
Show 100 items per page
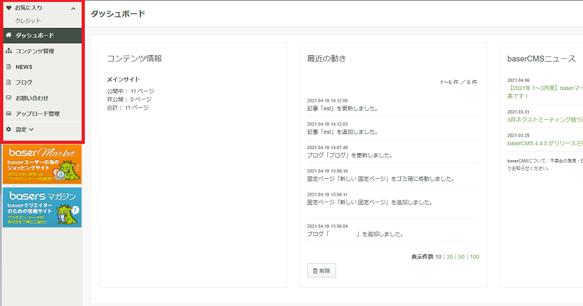[x=475, y=257]
